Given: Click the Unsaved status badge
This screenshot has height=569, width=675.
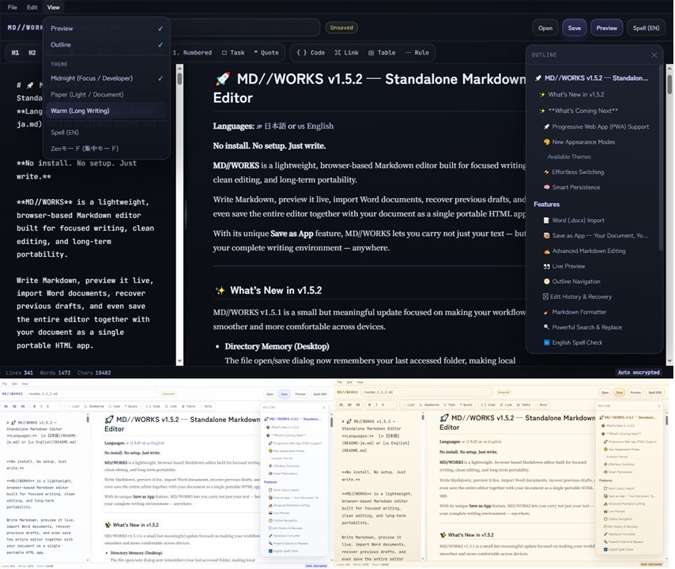Looking at the screenshot, I should pyautogui.click(x=341, y=28).
